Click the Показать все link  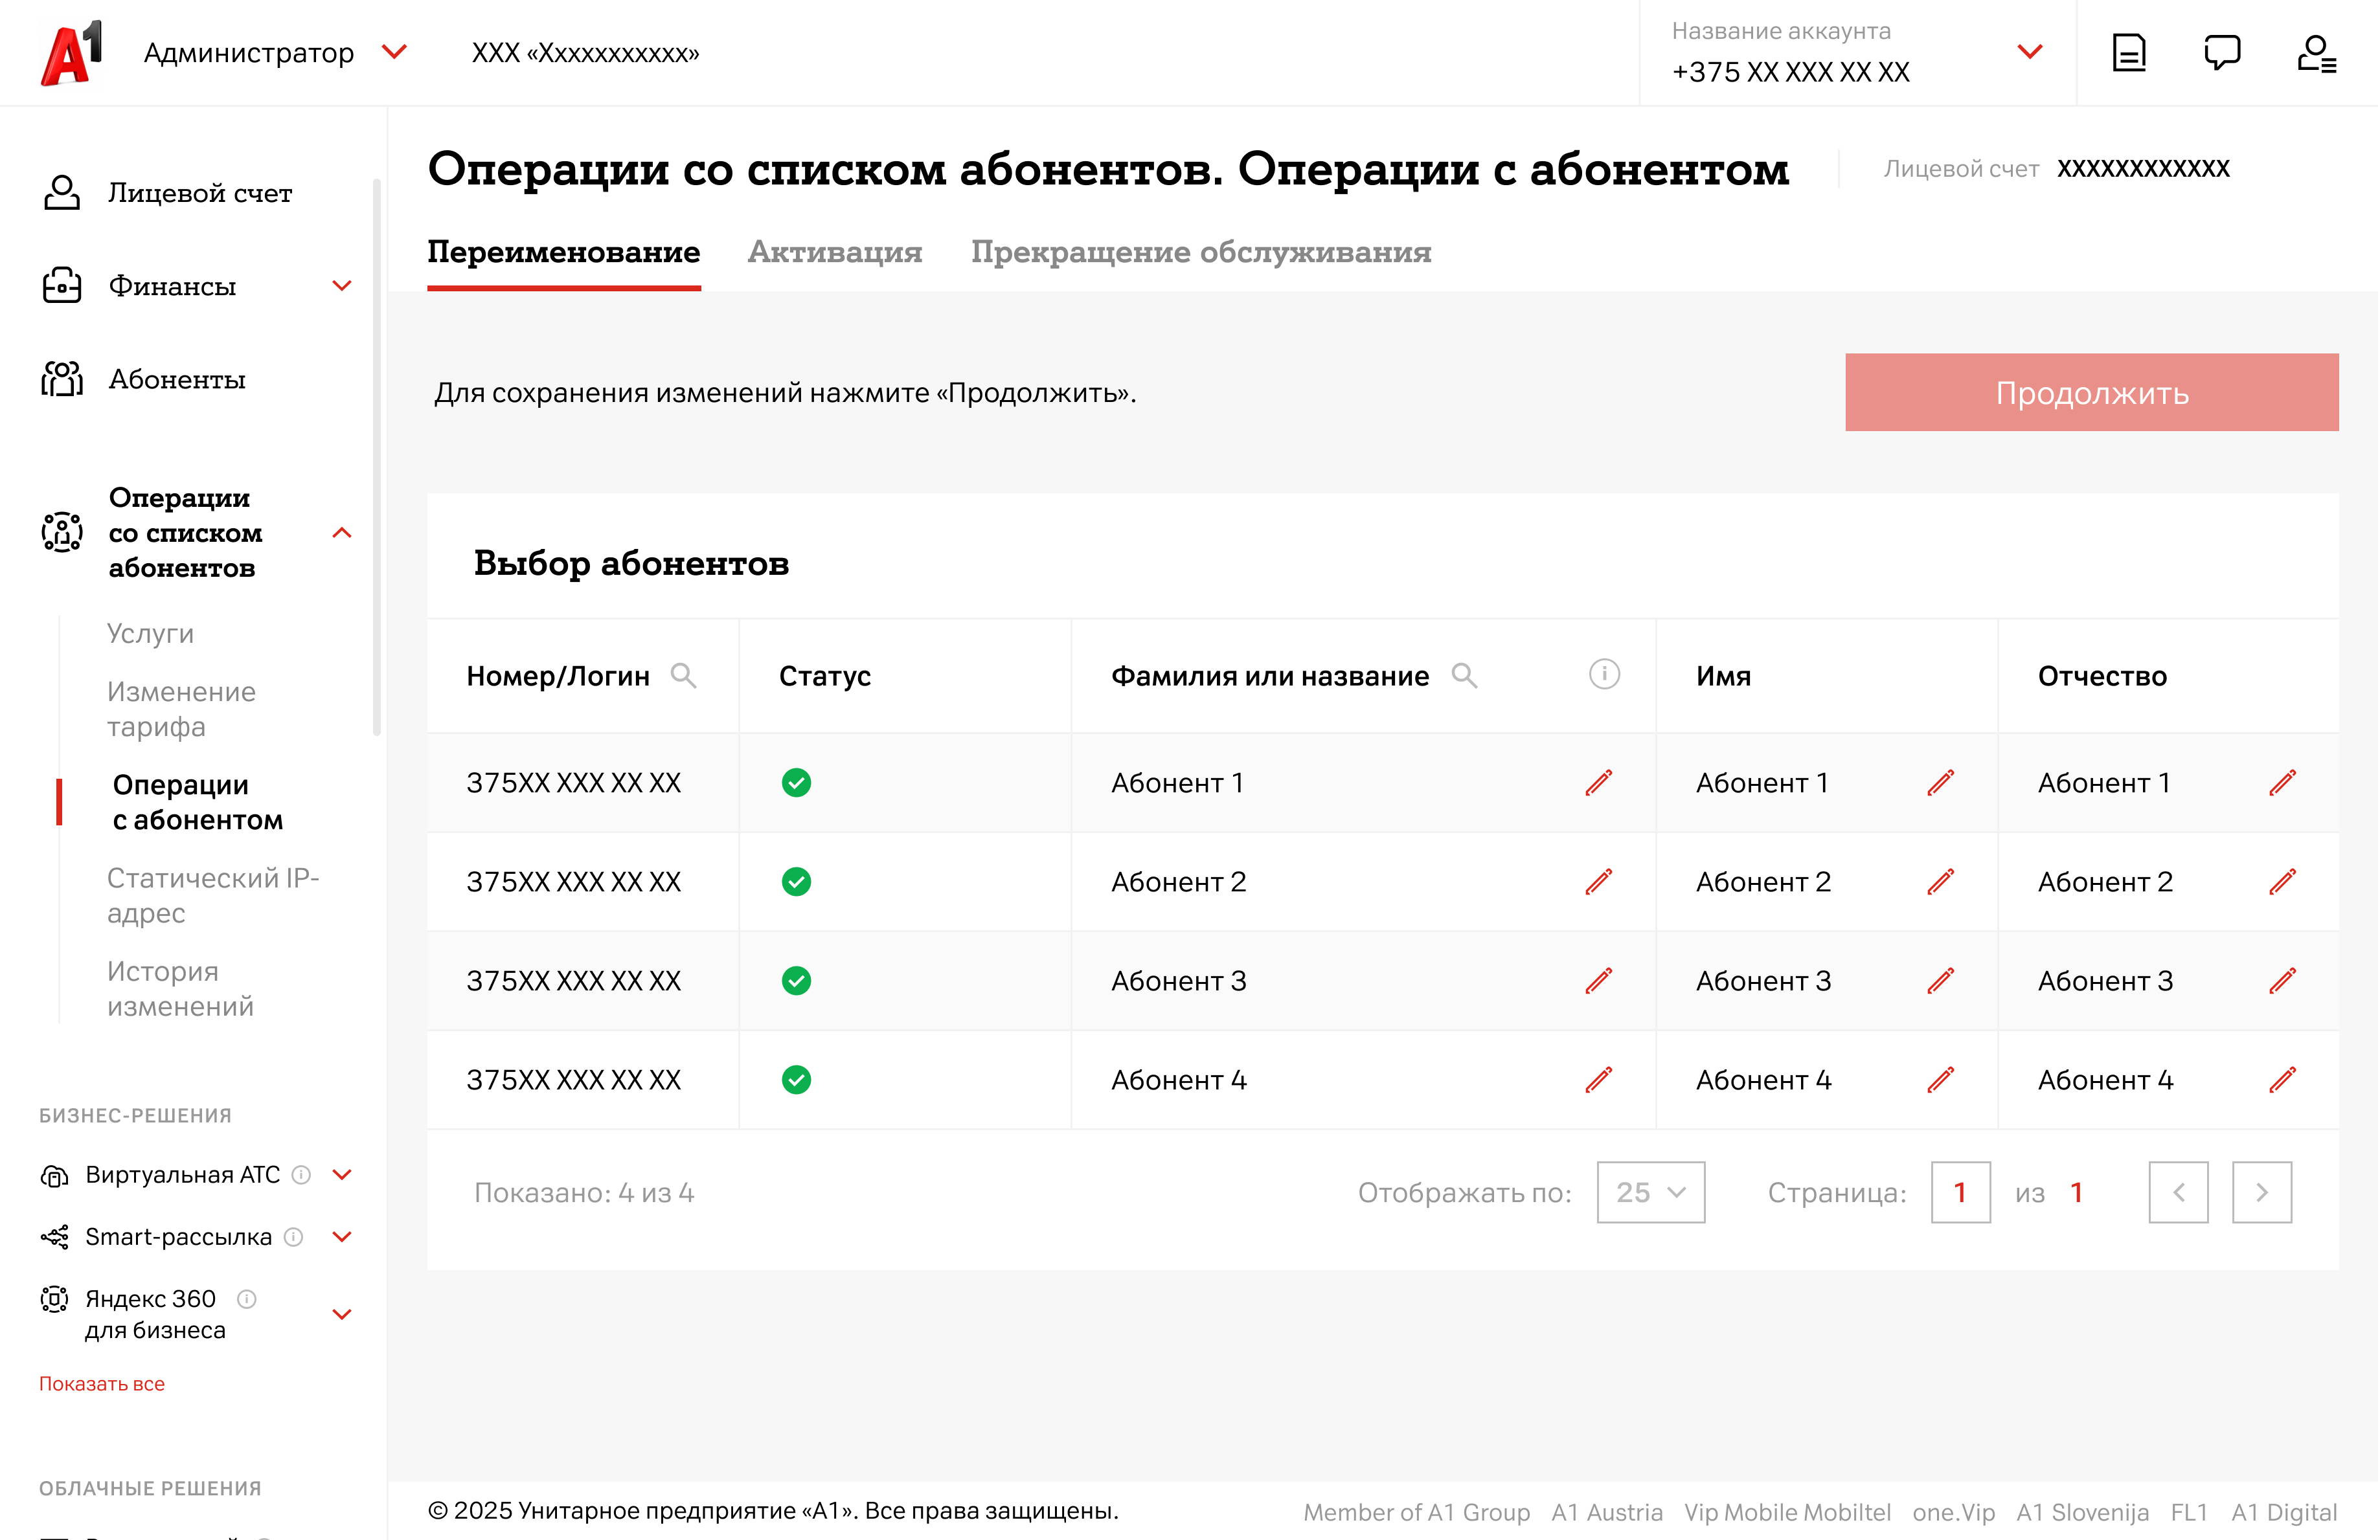pyautogui.click(x=102, y=1384)
